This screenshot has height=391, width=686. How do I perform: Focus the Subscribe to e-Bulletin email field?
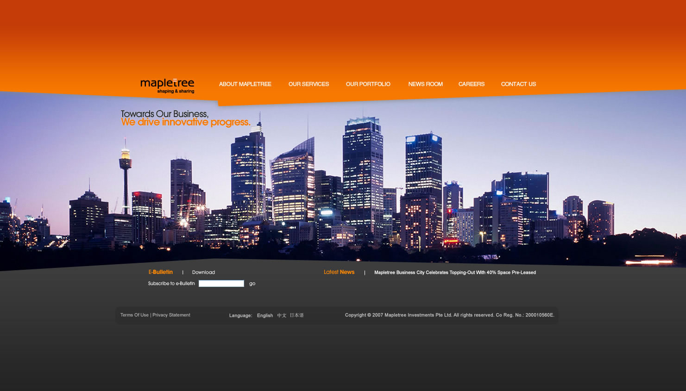pos(221,284)
